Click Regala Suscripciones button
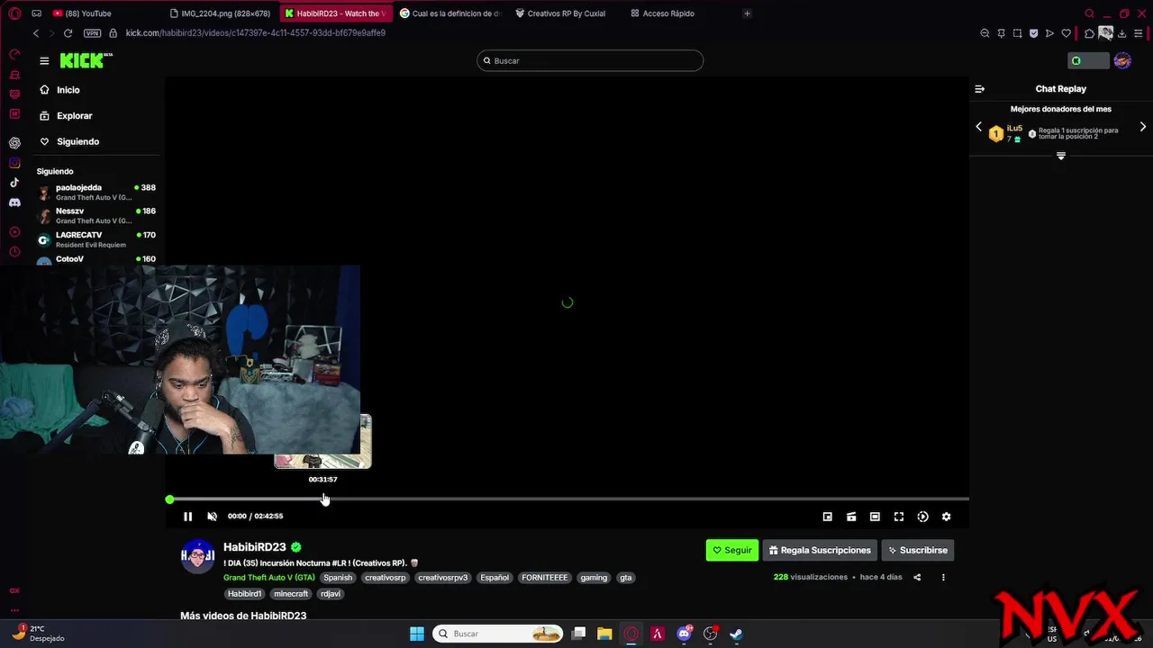This screenshot has height=648, width=1153. [x=820, y=550]
